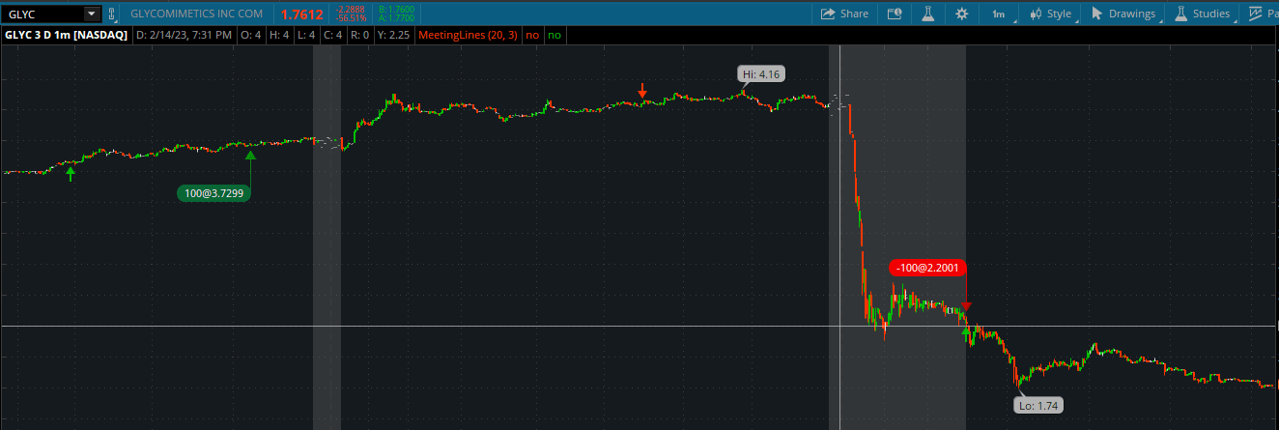Click the Share button
The image size is (1279, 430).
844,14
